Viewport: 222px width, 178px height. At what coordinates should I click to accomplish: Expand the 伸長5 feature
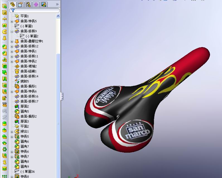(12, 137)
